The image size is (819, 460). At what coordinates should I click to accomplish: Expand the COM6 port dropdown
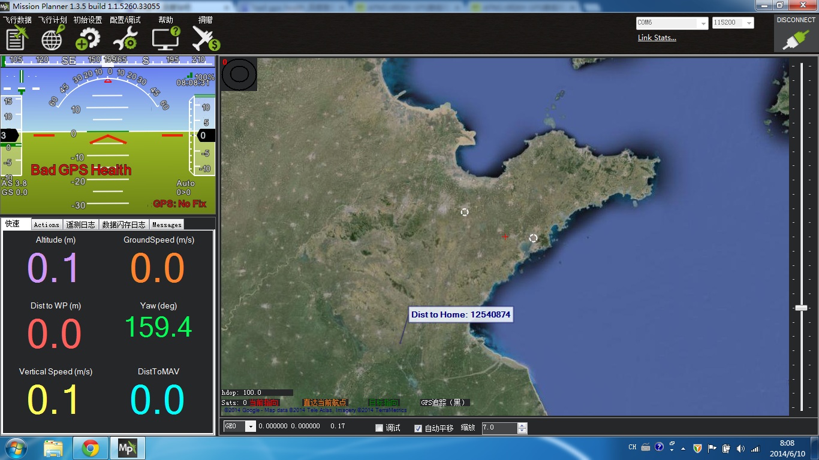pyautogui.click(x=703, y=23)
